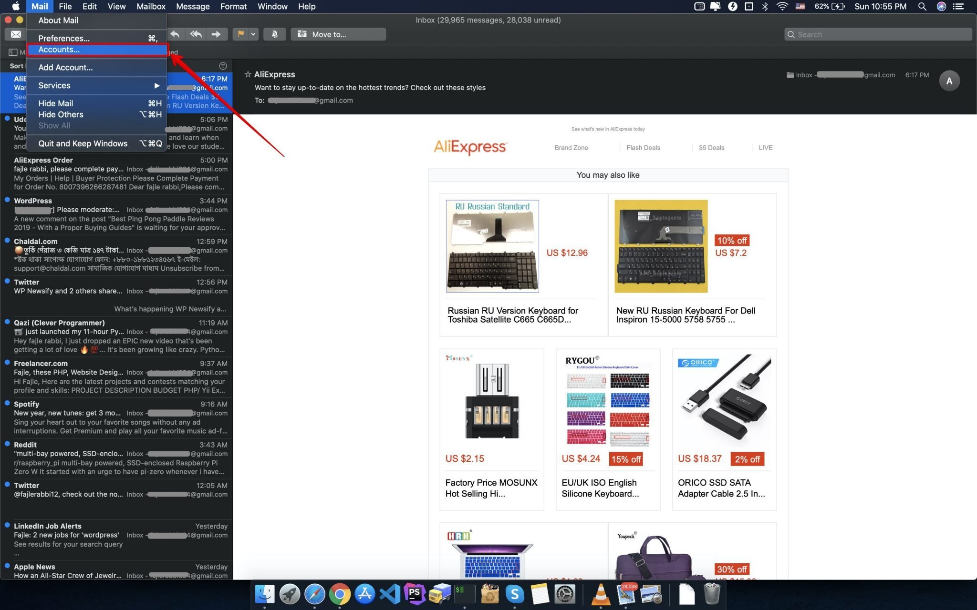Screen dimensions: 977x610
Task: Click the Reply All double-arrow icon
Action: 196,34
